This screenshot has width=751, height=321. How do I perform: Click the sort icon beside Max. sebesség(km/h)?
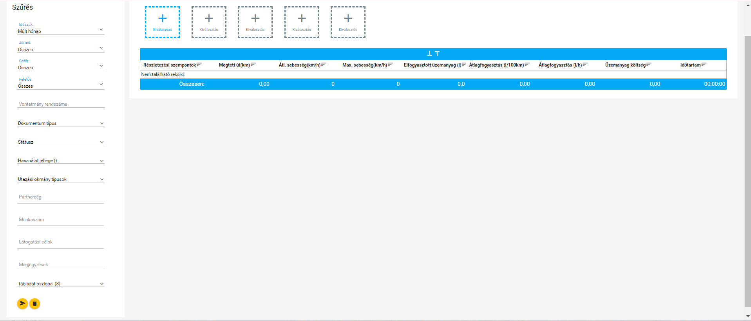(391, 65)
